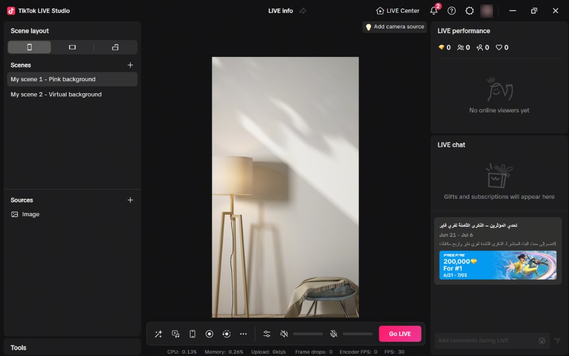Start a recording with the record icon
The height and width of the screenshot is (356, 569).
[209, 333]
